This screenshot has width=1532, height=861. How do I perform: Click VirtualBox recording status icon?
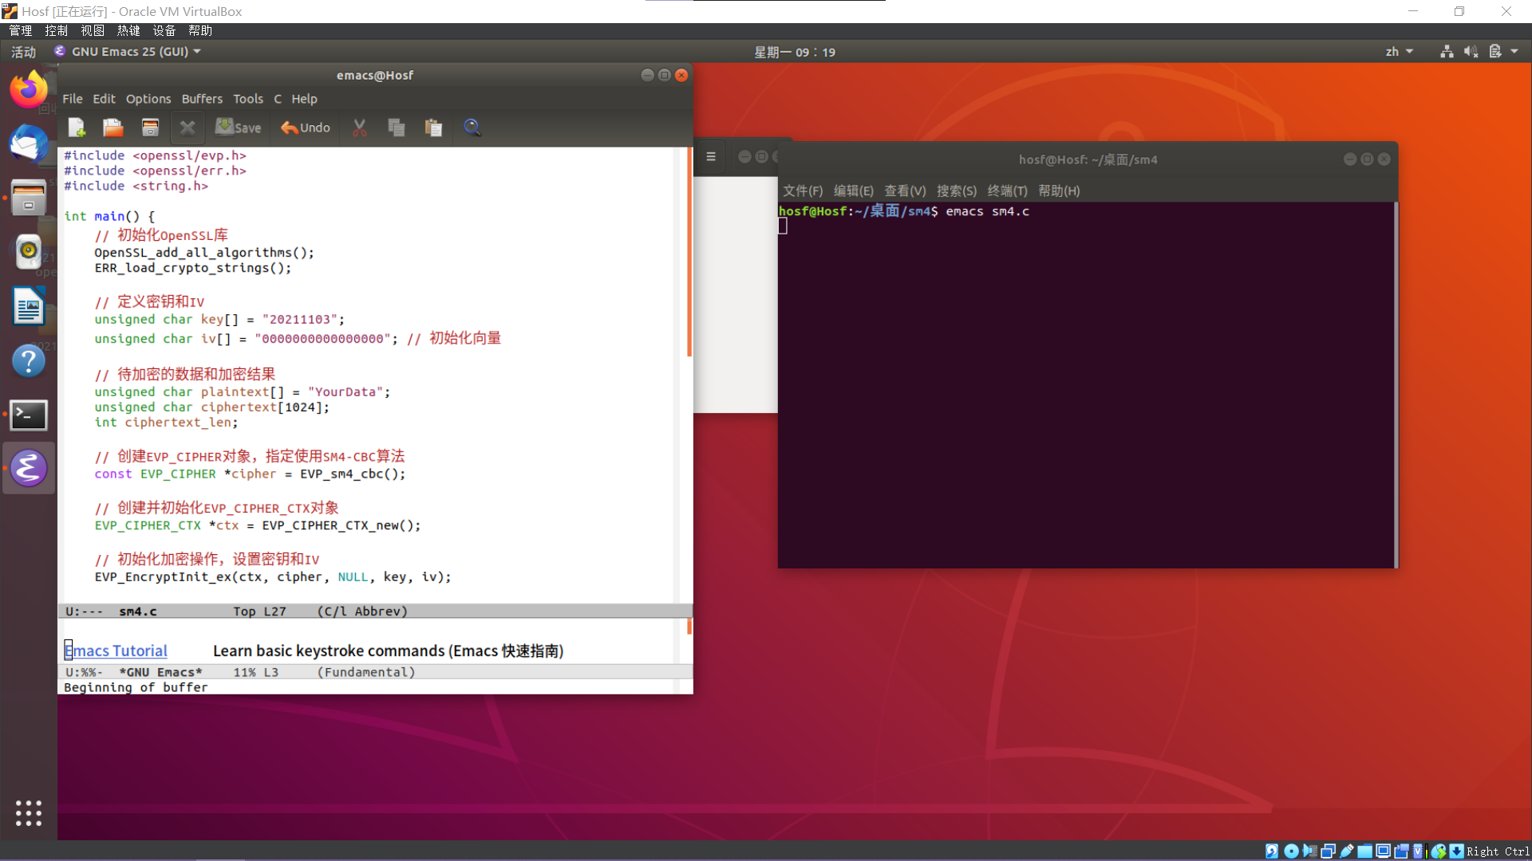[1401, 851]
